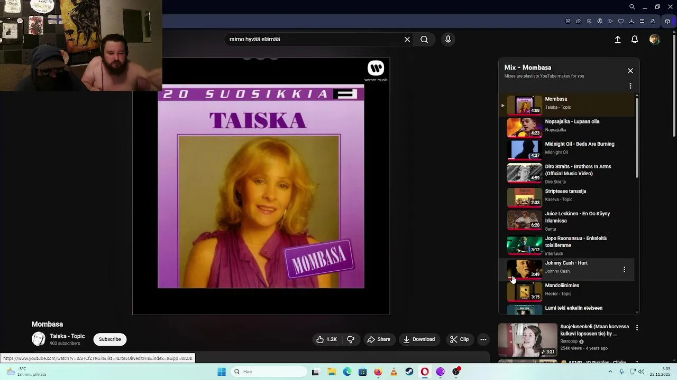The height and width of the screenshot is (380, 677).
Task: Clear the YouTube search box text
Action: point(407,40)
